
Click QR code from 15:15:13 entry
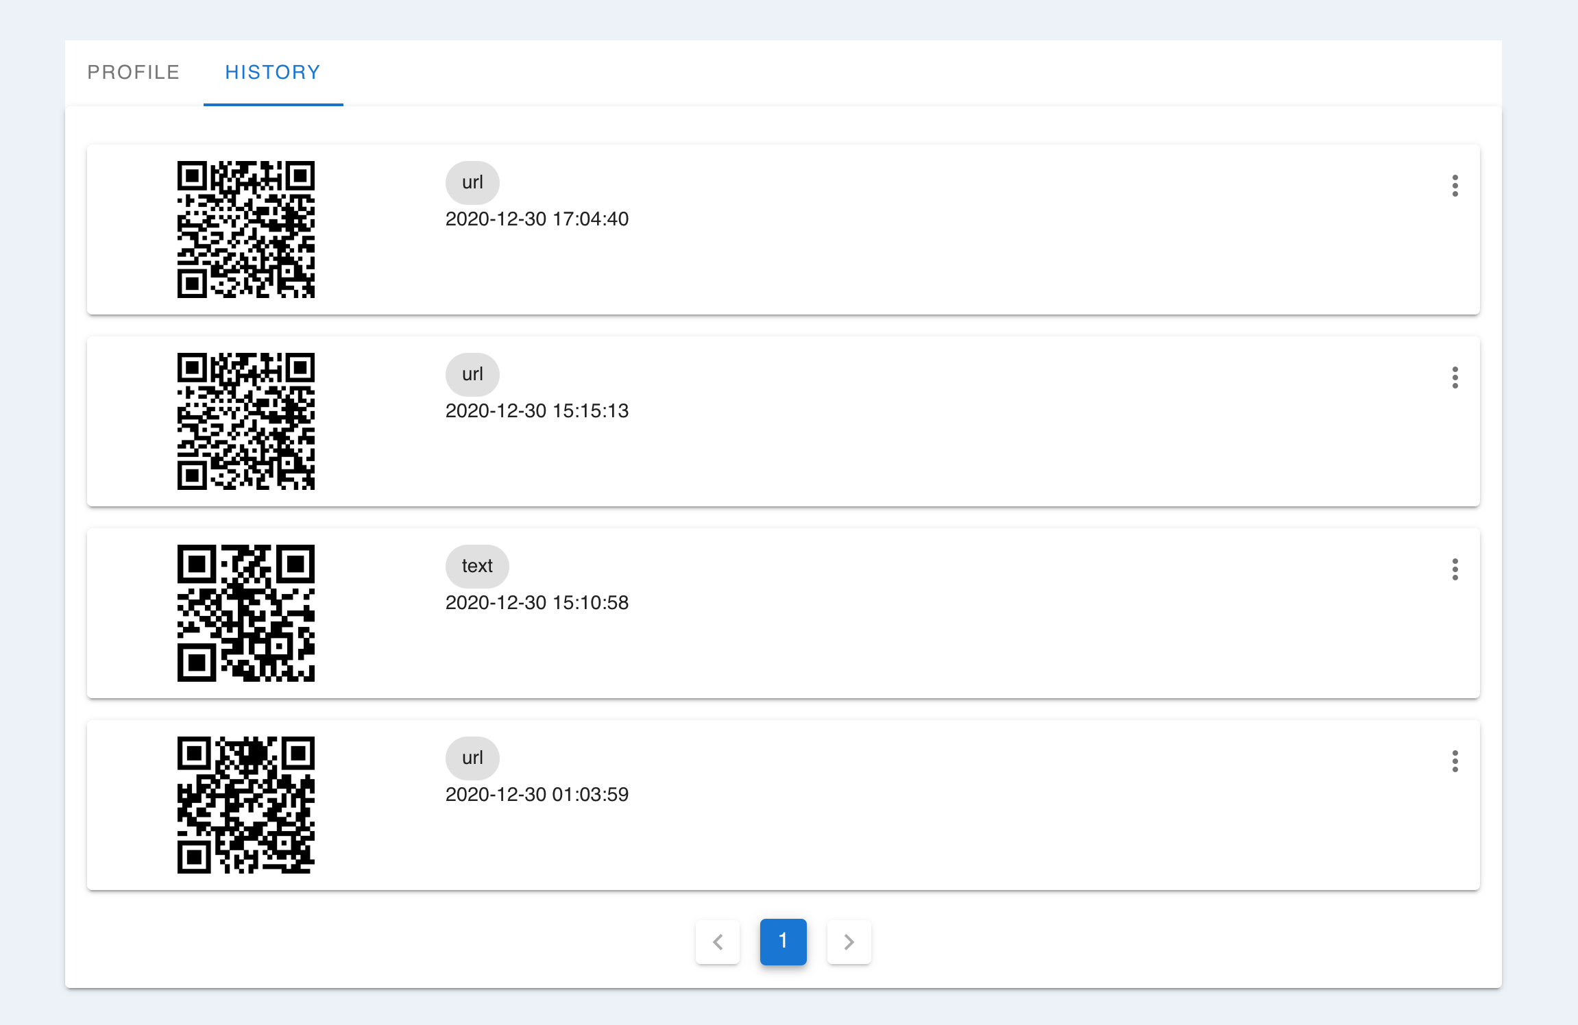246,421
